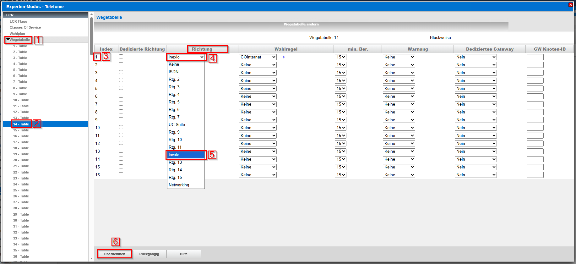Open min. Ber. dropdown in row 1
Image resolution: width=576 pixels, height=264 pixels.
point(341,57)
